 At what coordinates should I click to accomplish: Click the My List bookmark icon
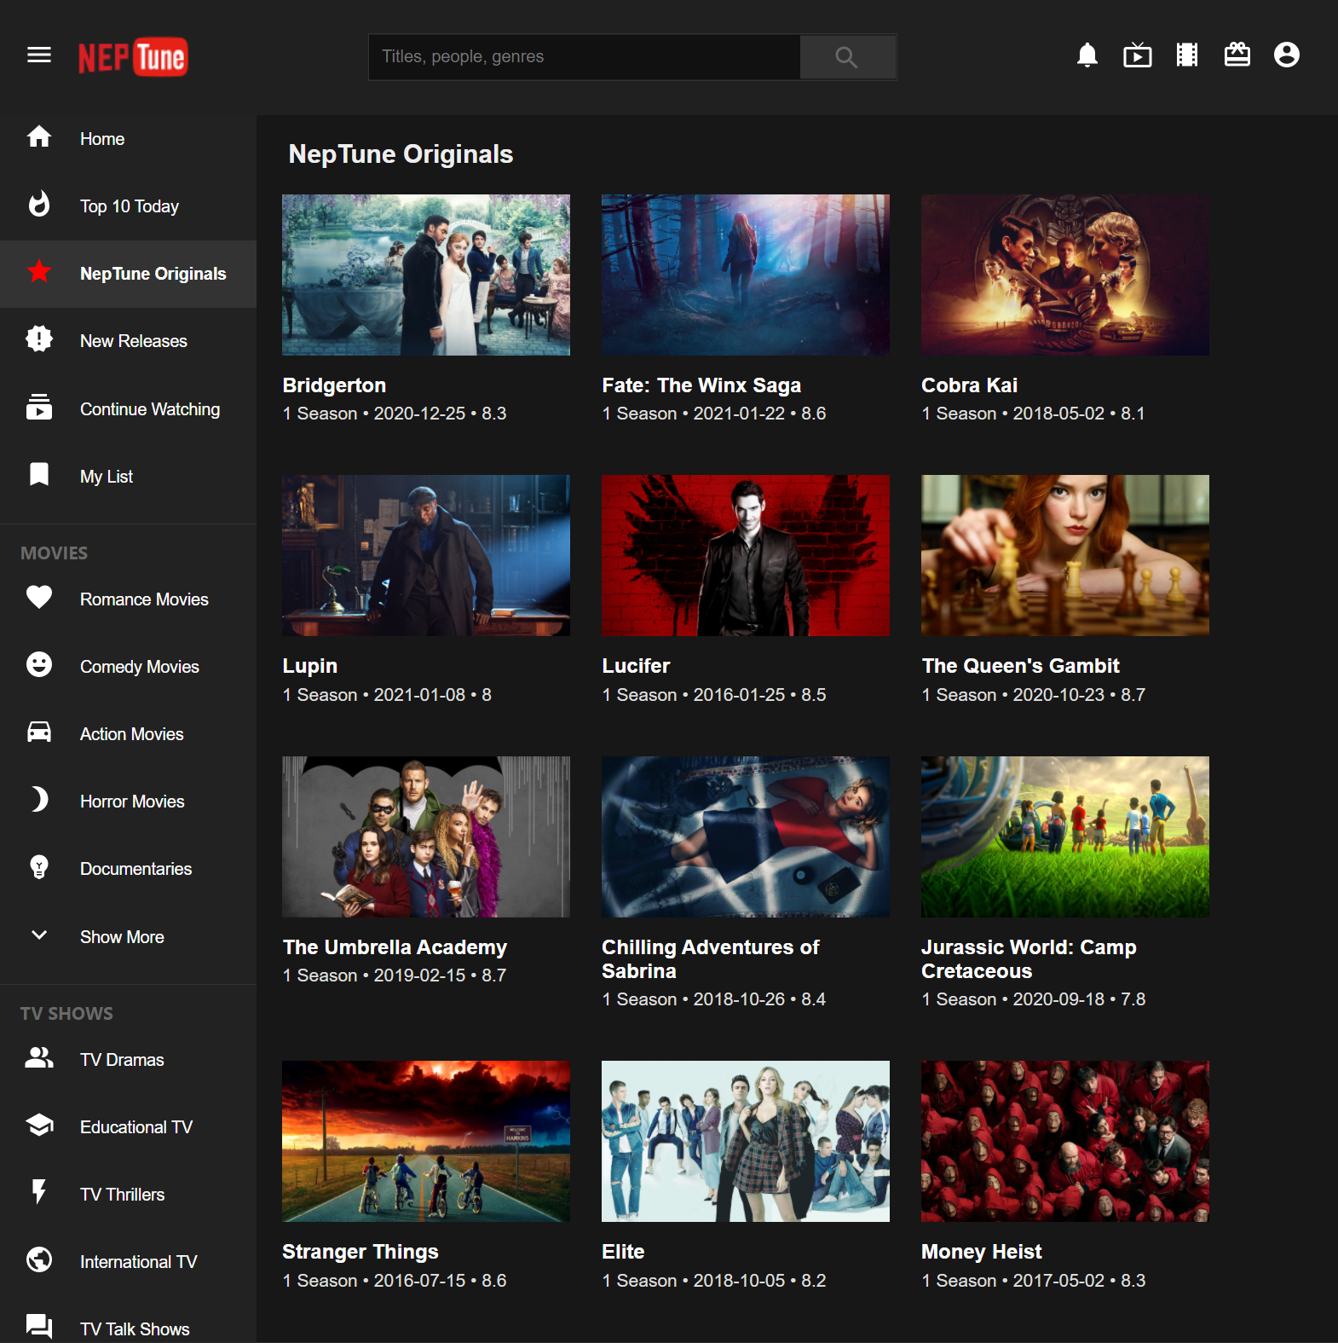[x=39, y=475]
